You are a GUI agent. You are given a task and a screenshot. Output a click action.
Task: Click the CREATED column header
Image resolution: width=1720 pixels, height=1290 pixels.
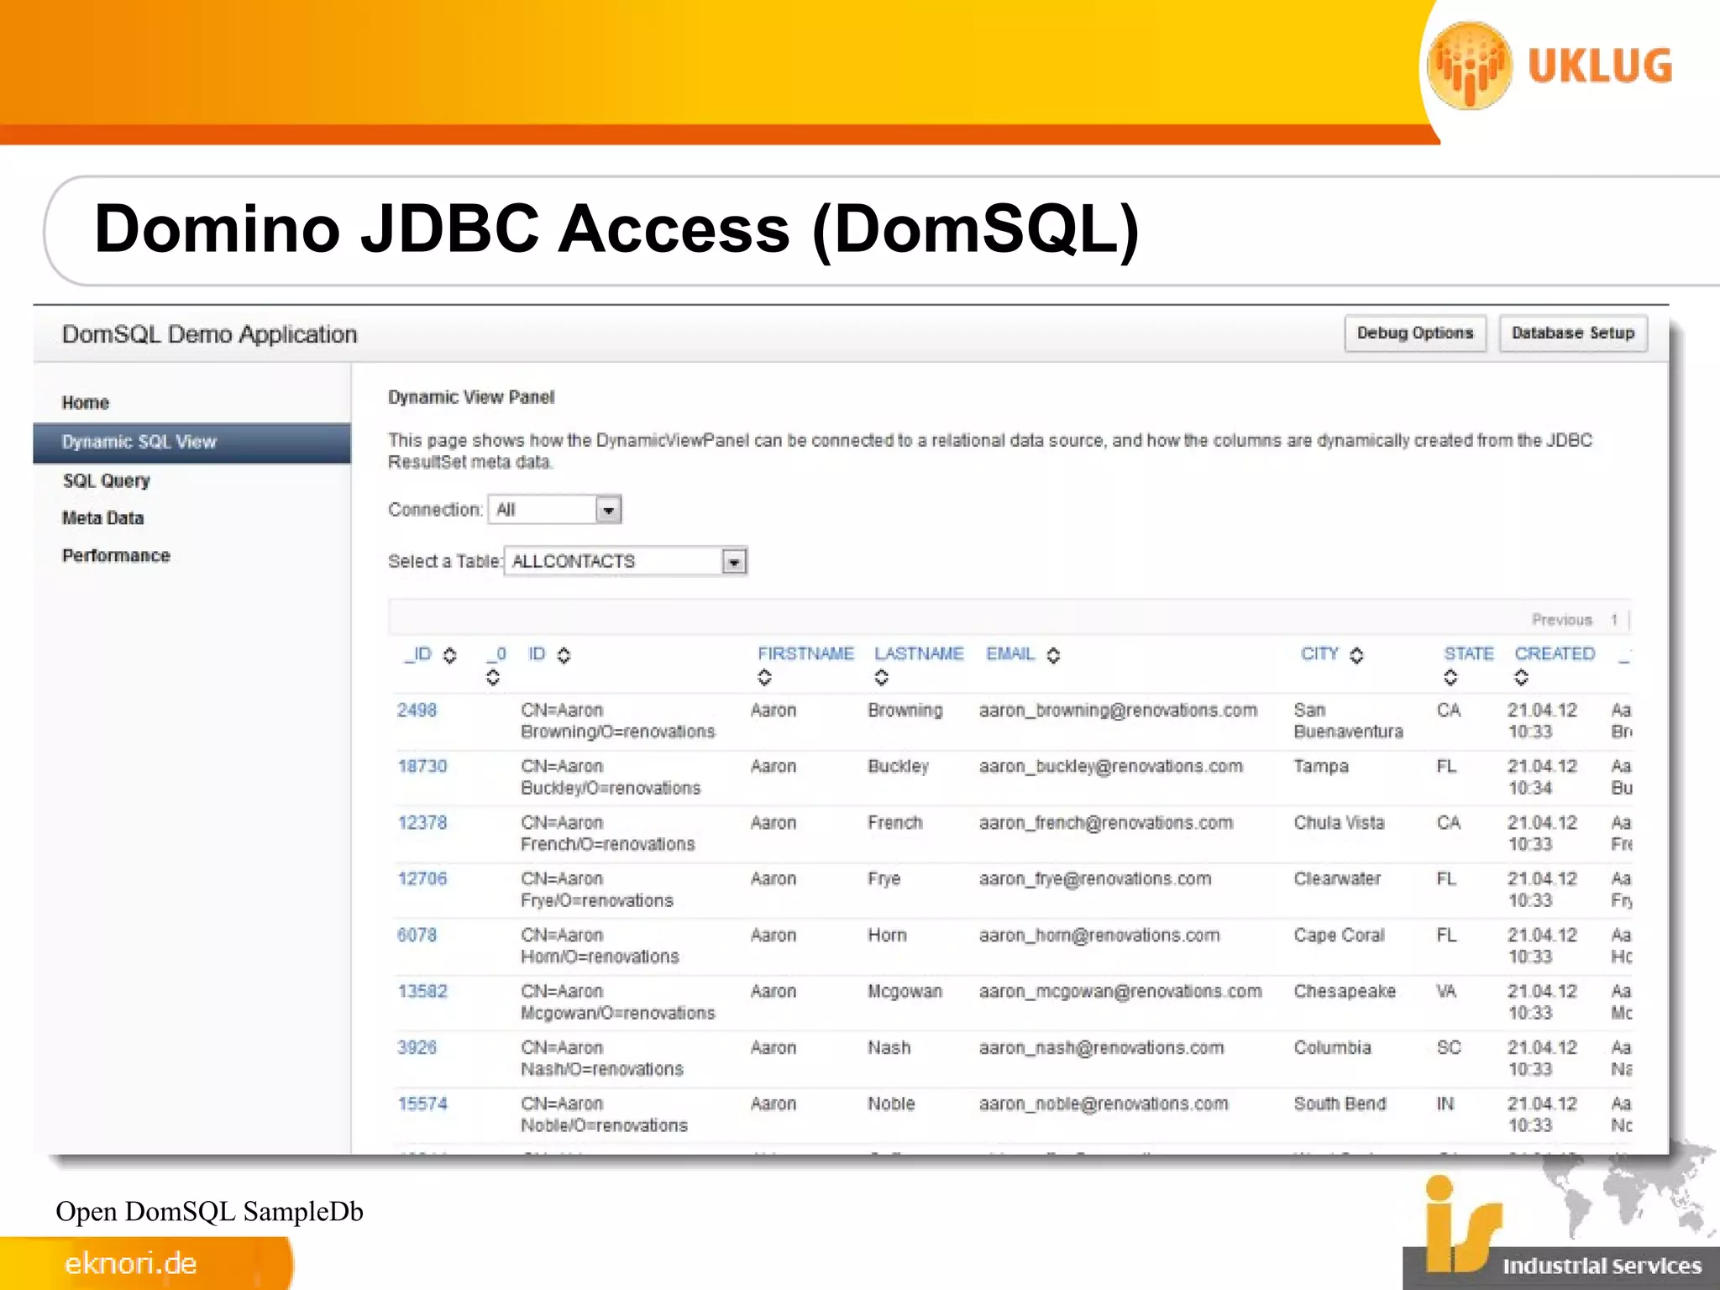pos(1555,654)
